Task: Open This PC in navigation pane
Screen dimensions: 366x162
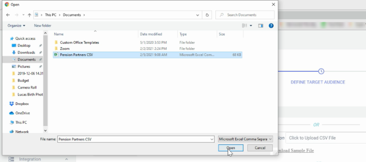Action: coord(21,122)
